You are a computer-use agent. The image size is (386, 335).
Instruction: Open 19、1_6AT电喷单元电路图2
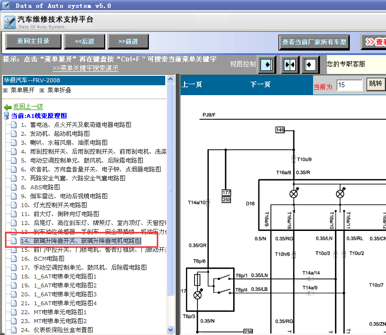(59, 285)
